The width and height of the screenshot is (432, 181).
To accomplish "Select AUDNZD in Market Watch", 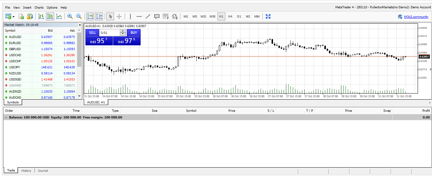I will [40, 91].
